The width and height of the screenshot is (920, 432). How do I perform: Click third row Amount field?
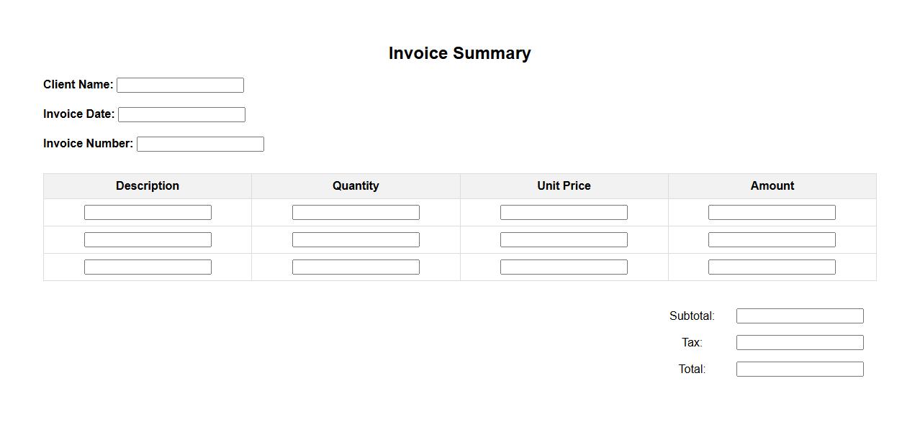(x=772, y=267)
